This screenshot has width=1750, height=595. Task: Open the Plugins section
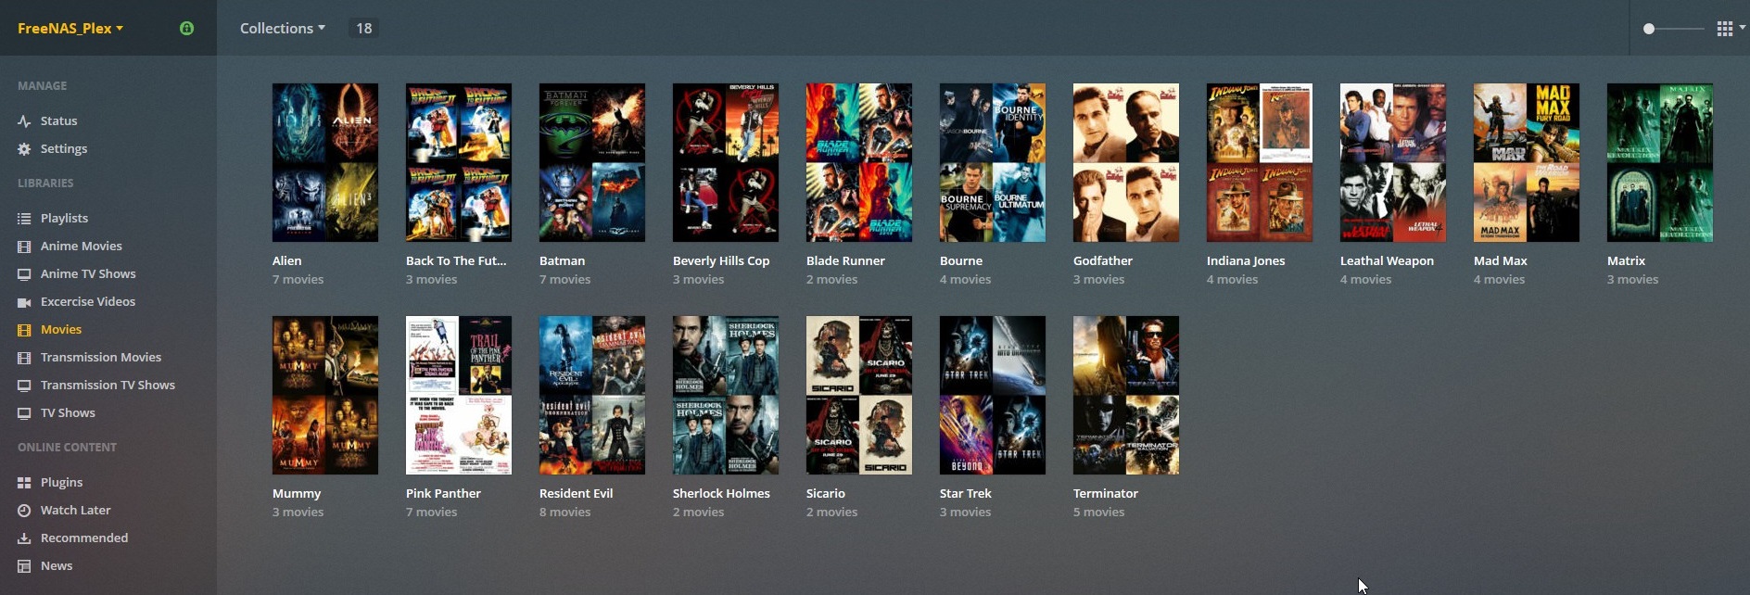pos(61,482)
